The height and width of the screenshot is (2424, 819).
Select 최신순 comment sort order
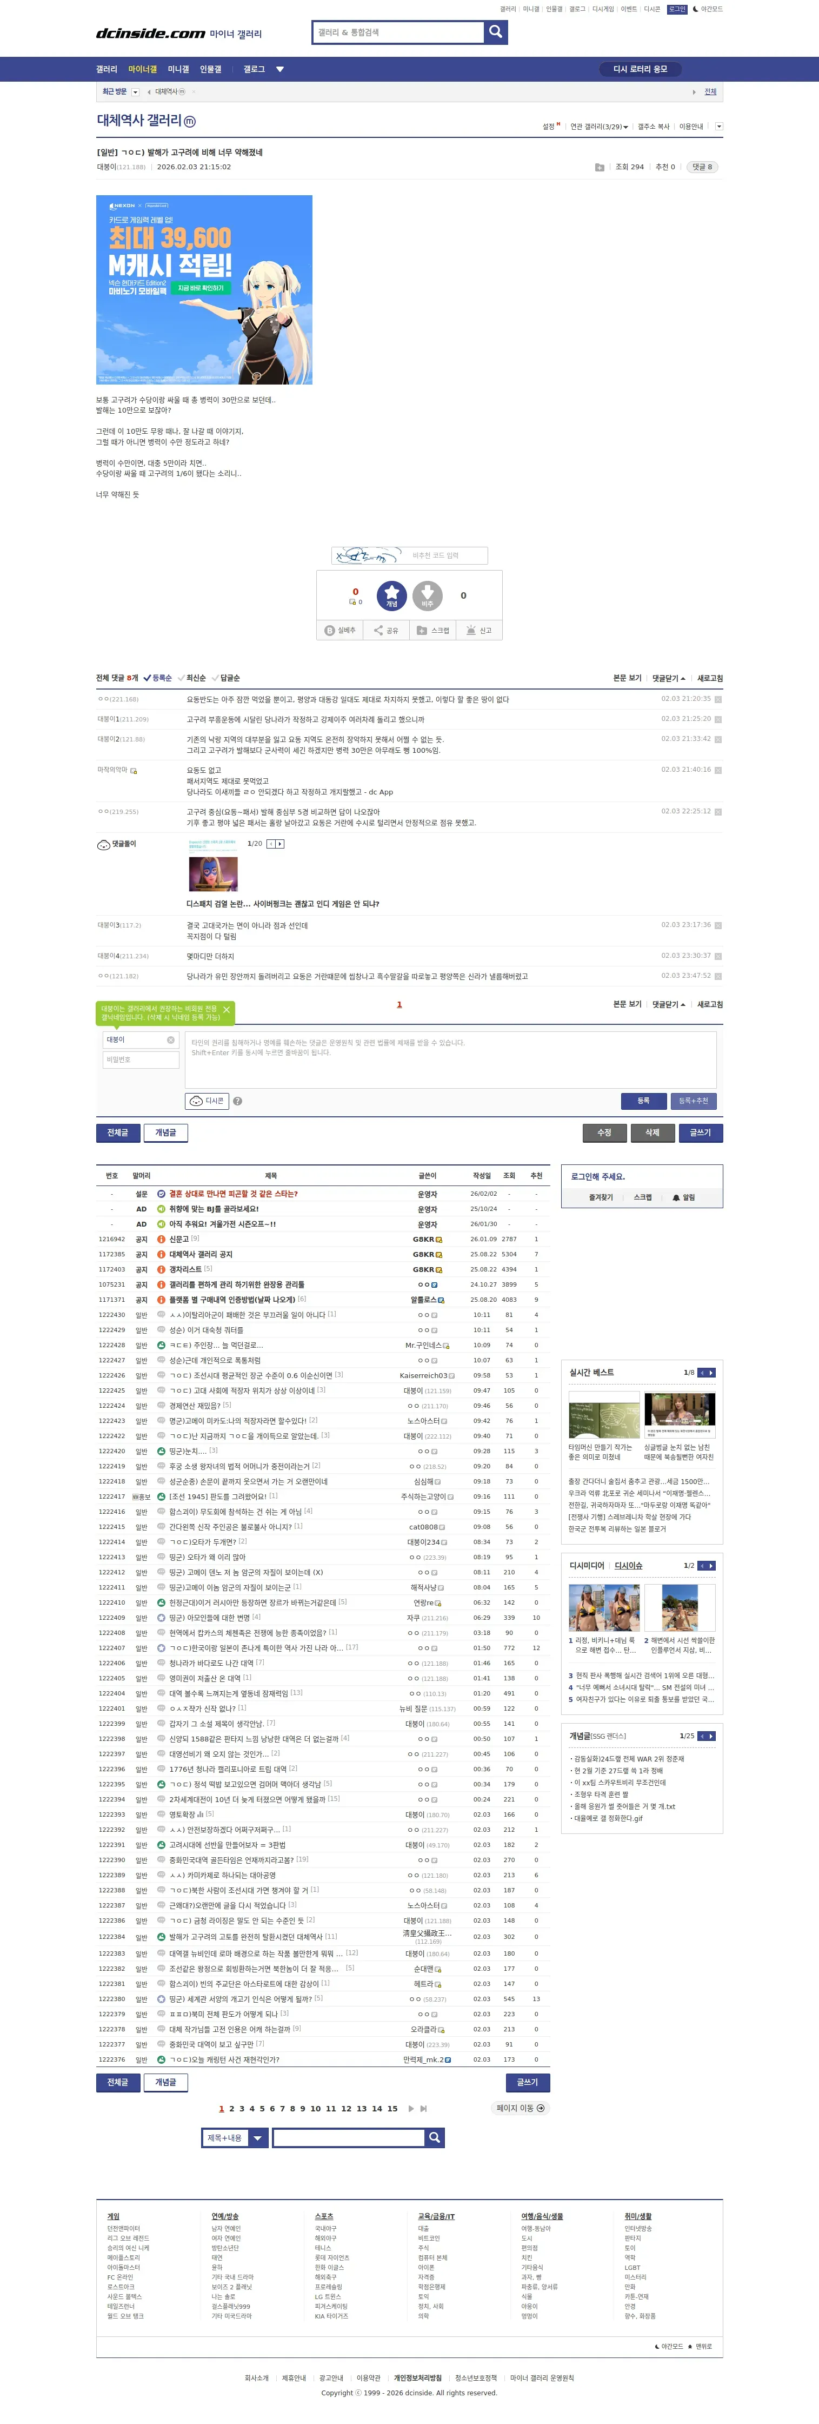coord(192,678)
